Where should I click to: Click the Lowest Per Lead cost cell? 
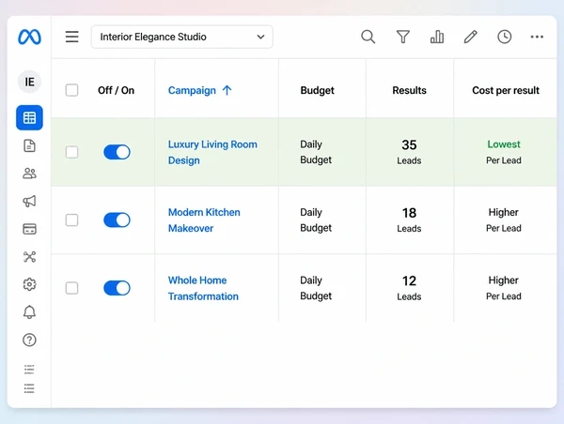tap(504, 152)
